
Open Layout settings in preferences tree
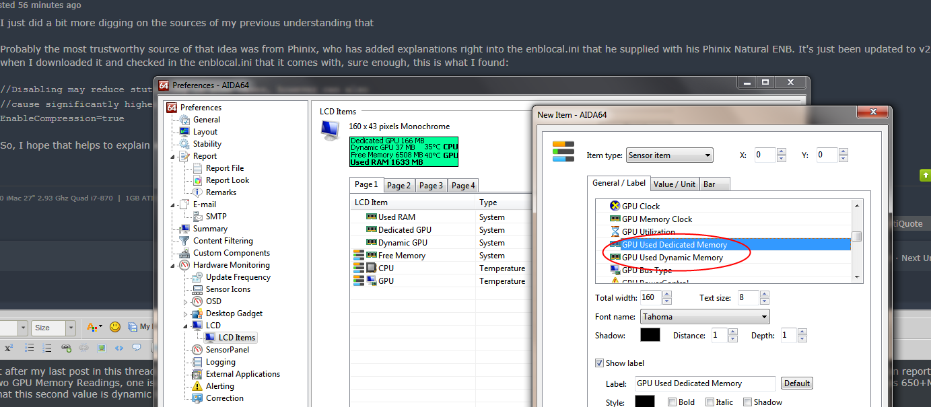(205, 132)
